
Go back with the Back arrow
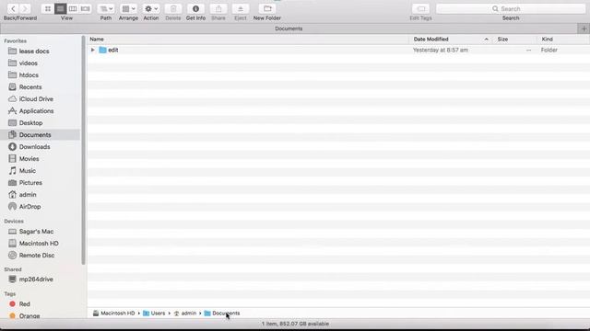13,8
